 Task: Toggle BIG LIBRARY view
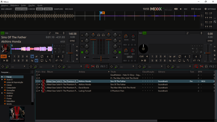pos(7,9)
